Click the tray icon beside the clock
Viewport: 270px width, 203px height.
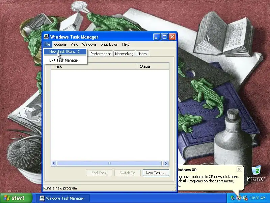point(245,198)
